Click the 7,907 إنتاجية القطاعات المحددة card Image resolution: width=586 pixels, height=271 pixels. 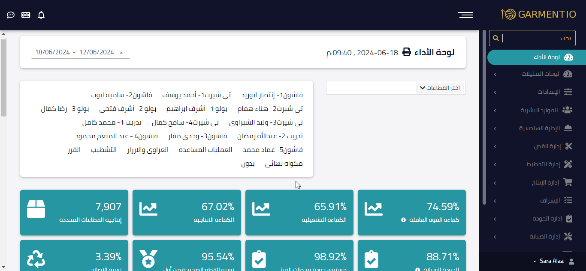(74, 212)
